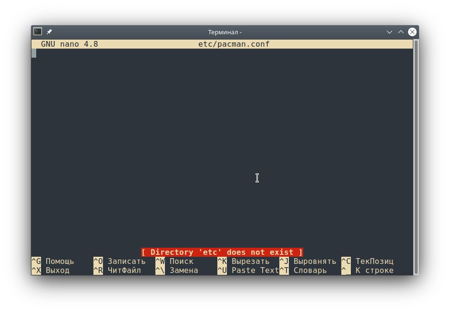Click the terminal's vertical scrollbar
Image resolution: width=450 pixels, height=312 pixels.
point(416,157)
